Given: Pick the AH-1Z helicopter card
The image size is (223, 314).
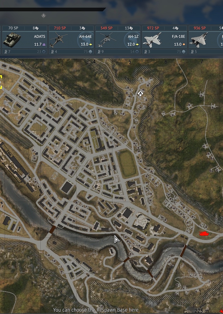Looking at the screenshot, I should click(x=118, y=40).
